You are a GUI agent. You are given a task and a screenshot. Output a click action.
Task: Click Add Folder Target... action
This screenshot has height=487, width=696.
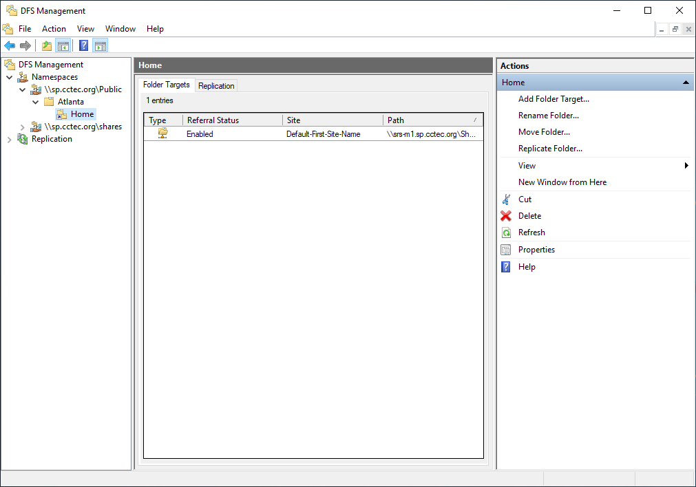pos(553,99)
